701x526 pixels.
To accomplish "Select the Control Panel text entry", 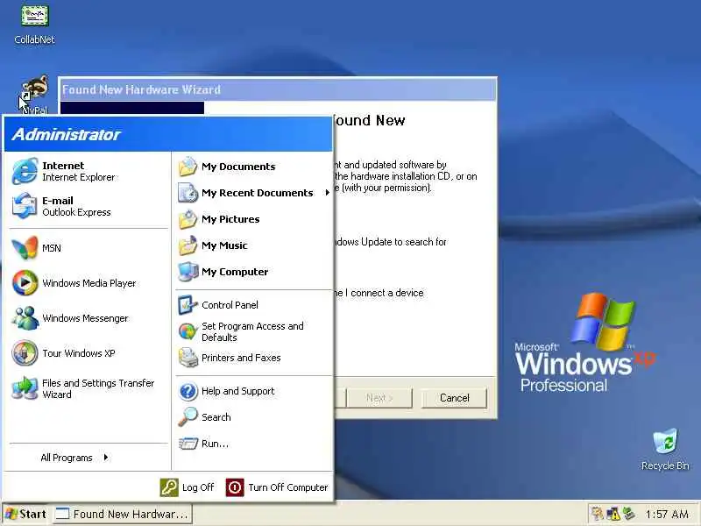I will point(230,305).
